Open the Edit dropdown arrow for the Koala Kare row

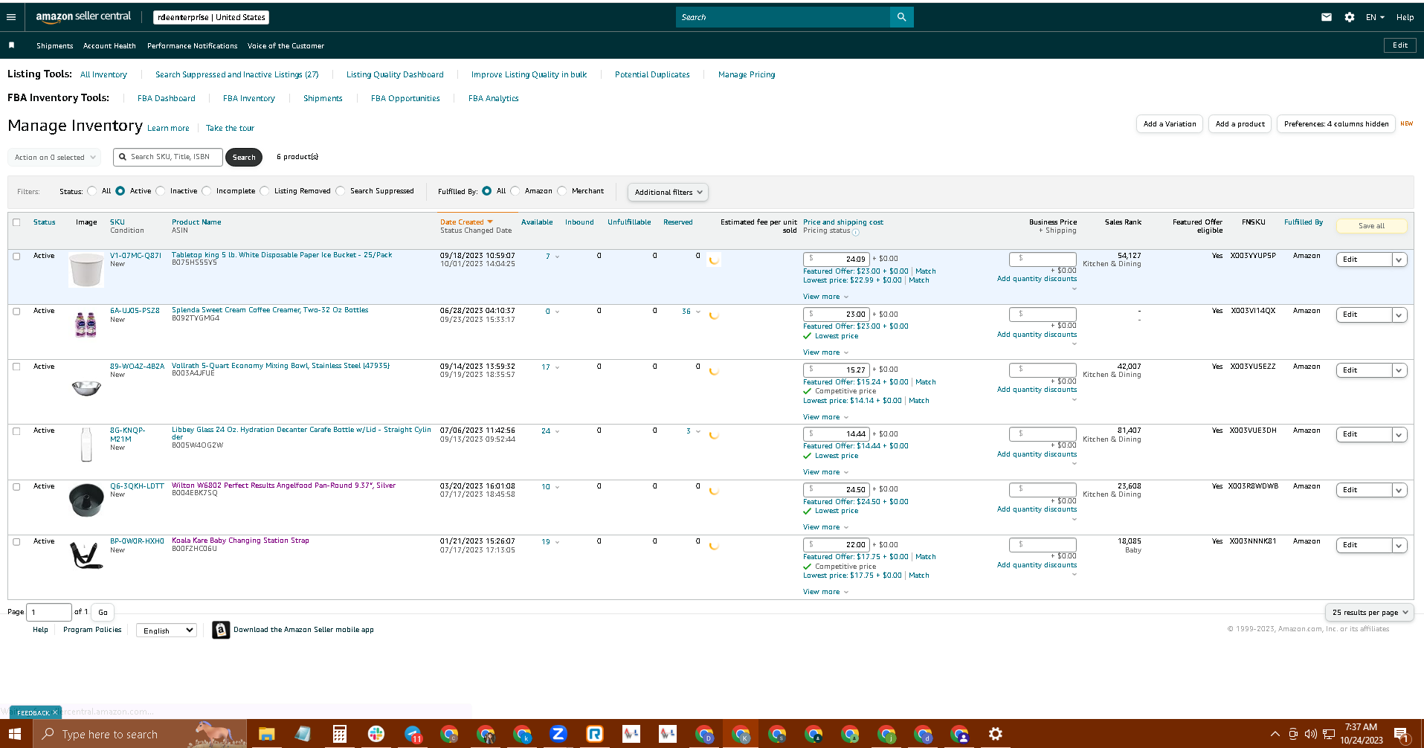click(x=1399, y=545)
